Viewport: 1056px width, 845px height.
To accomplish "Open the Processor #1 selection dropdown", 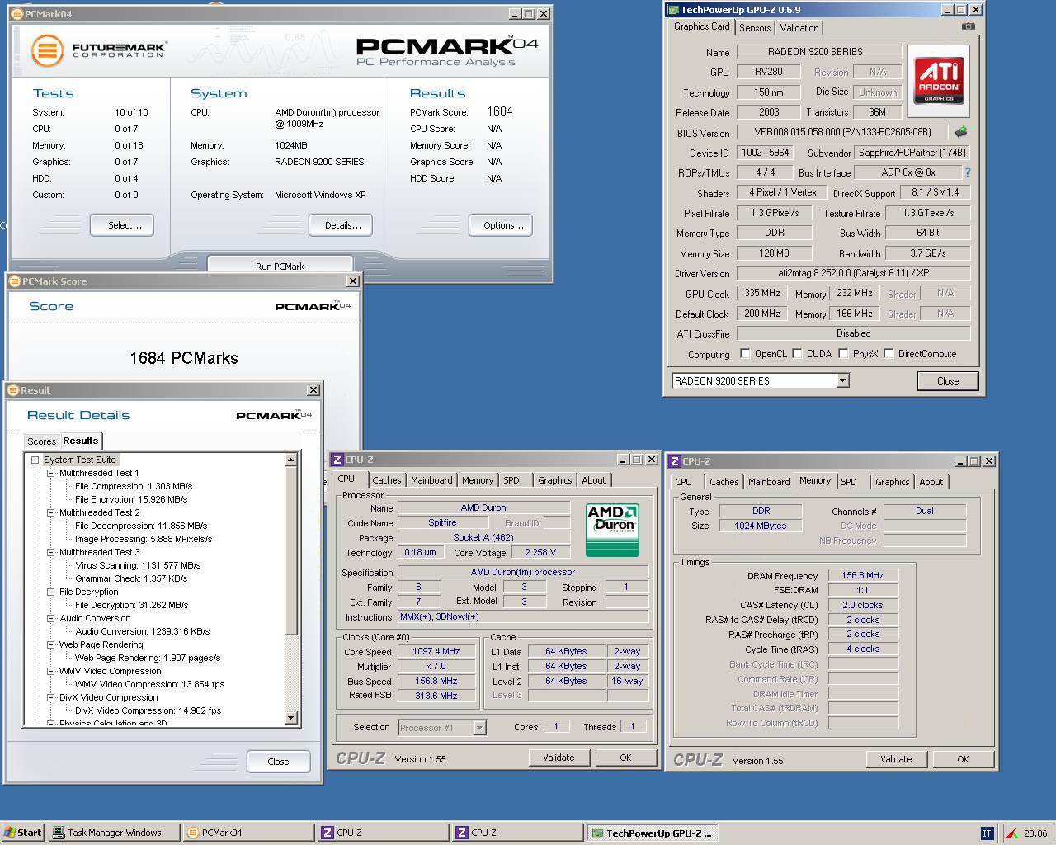I will (x=479, y=727).
